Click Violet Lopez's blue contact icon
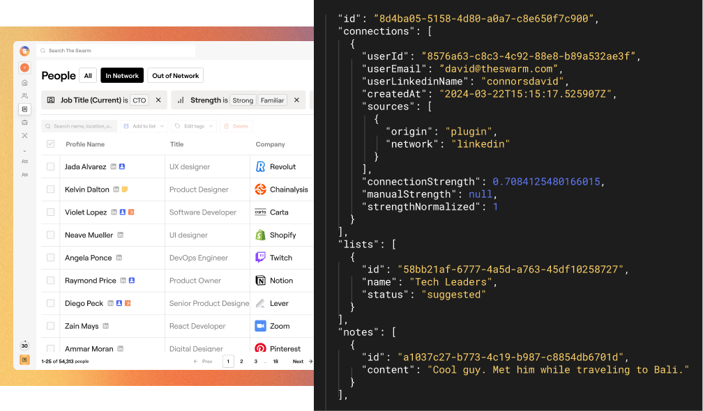This screenshot has width=703, height=411. click(123, 212)
